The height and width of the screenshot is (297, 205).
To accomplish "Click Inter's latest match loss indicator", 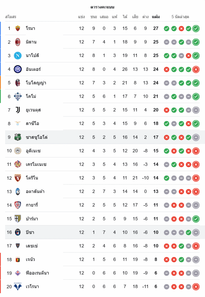I will click(x=196, y=69).
